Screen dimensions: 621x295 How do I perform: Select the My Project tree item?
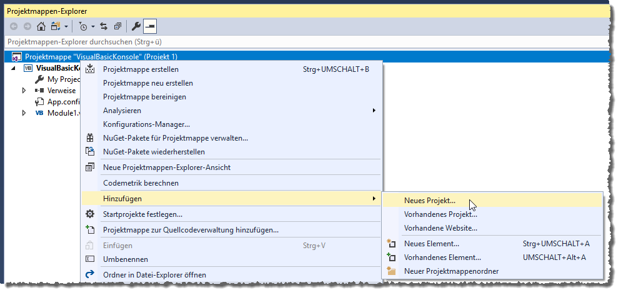pyautogui.click(x=64, y=79)
